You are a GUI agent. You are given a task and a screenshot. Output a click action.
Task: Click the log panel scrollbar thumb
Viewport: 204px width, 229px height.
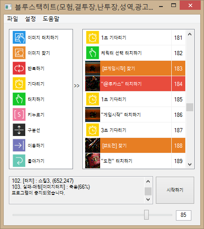click(x=148, y=191)
